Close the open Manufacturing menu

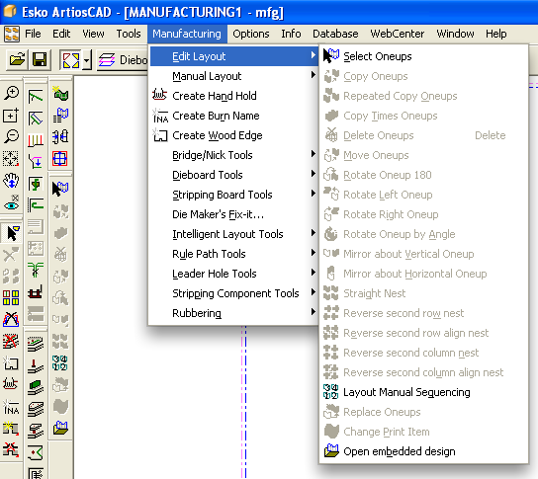pos(187,34)
